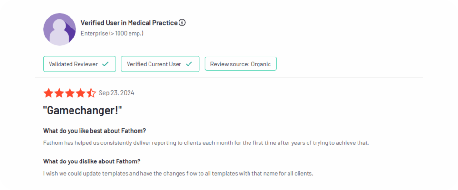The height and width of the screenshot is (190, 458).
Task: Click the Sep 23, 2024 review date
Action: click(x=117, y=93)
